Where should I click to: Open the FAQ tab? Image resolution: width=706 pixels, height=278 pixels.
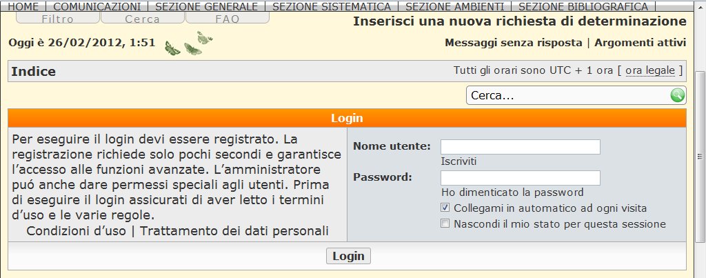click(x=228, y=19)
